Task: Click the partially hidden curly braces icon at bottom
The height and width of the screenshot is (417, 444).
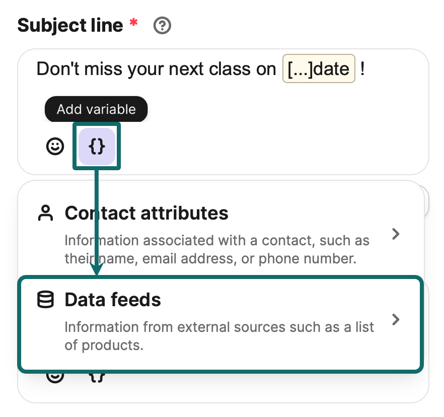Action: click(x=97, y=377)
